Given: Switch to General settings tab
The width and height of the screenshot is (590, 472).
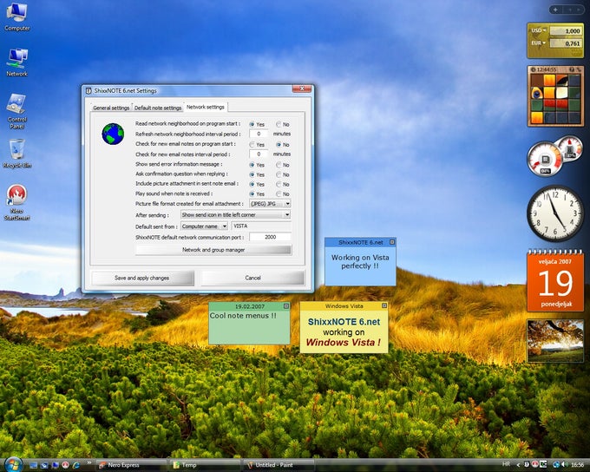Looking at the screenshot, I should [111, 108].
